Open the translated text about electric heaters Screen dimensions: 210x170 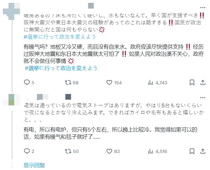111,133
